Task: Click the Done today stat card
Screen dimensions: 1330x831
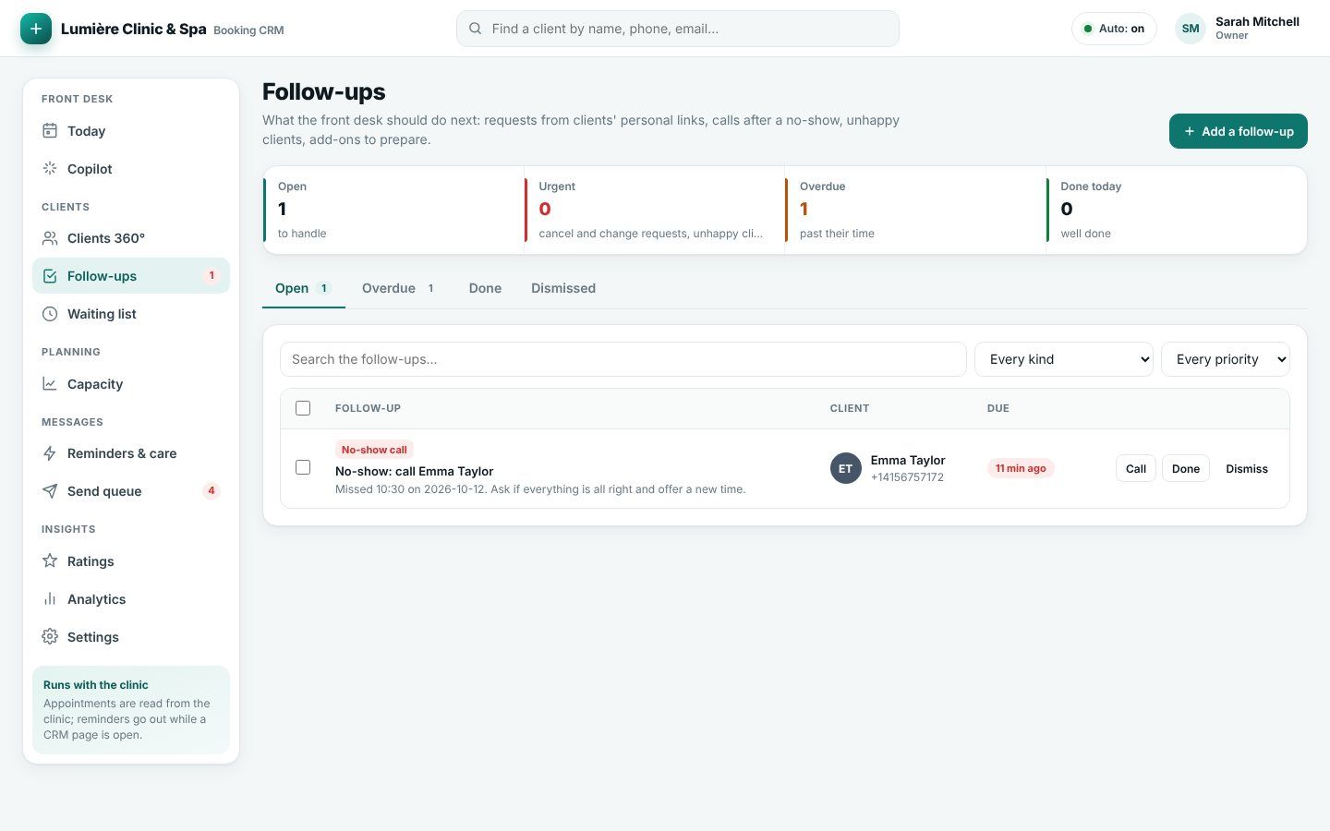Action: pos(1177,210)
